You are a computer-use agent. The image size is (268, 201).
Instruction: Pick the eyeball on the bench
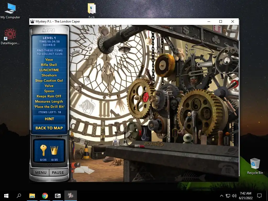point(187,138)
